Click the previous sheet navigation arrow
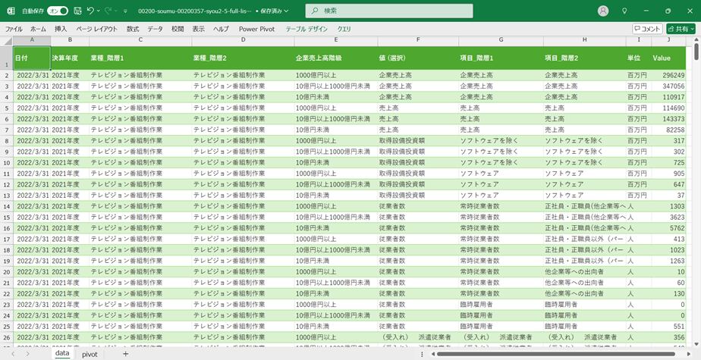Viewport: 701px width, 360px height. 13,354
